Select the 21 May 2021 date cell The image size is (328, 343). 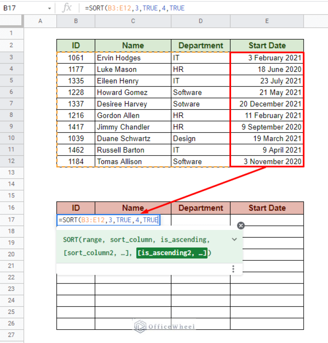pos(267,92)
